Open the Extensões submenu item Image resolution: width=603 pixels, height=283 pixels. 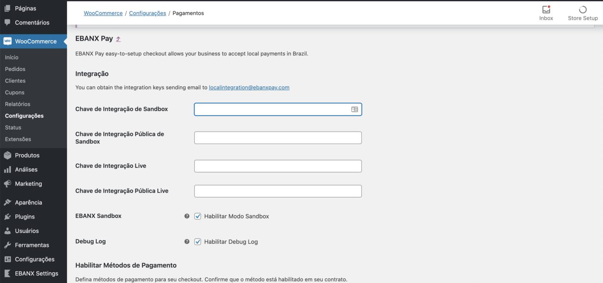18,139
